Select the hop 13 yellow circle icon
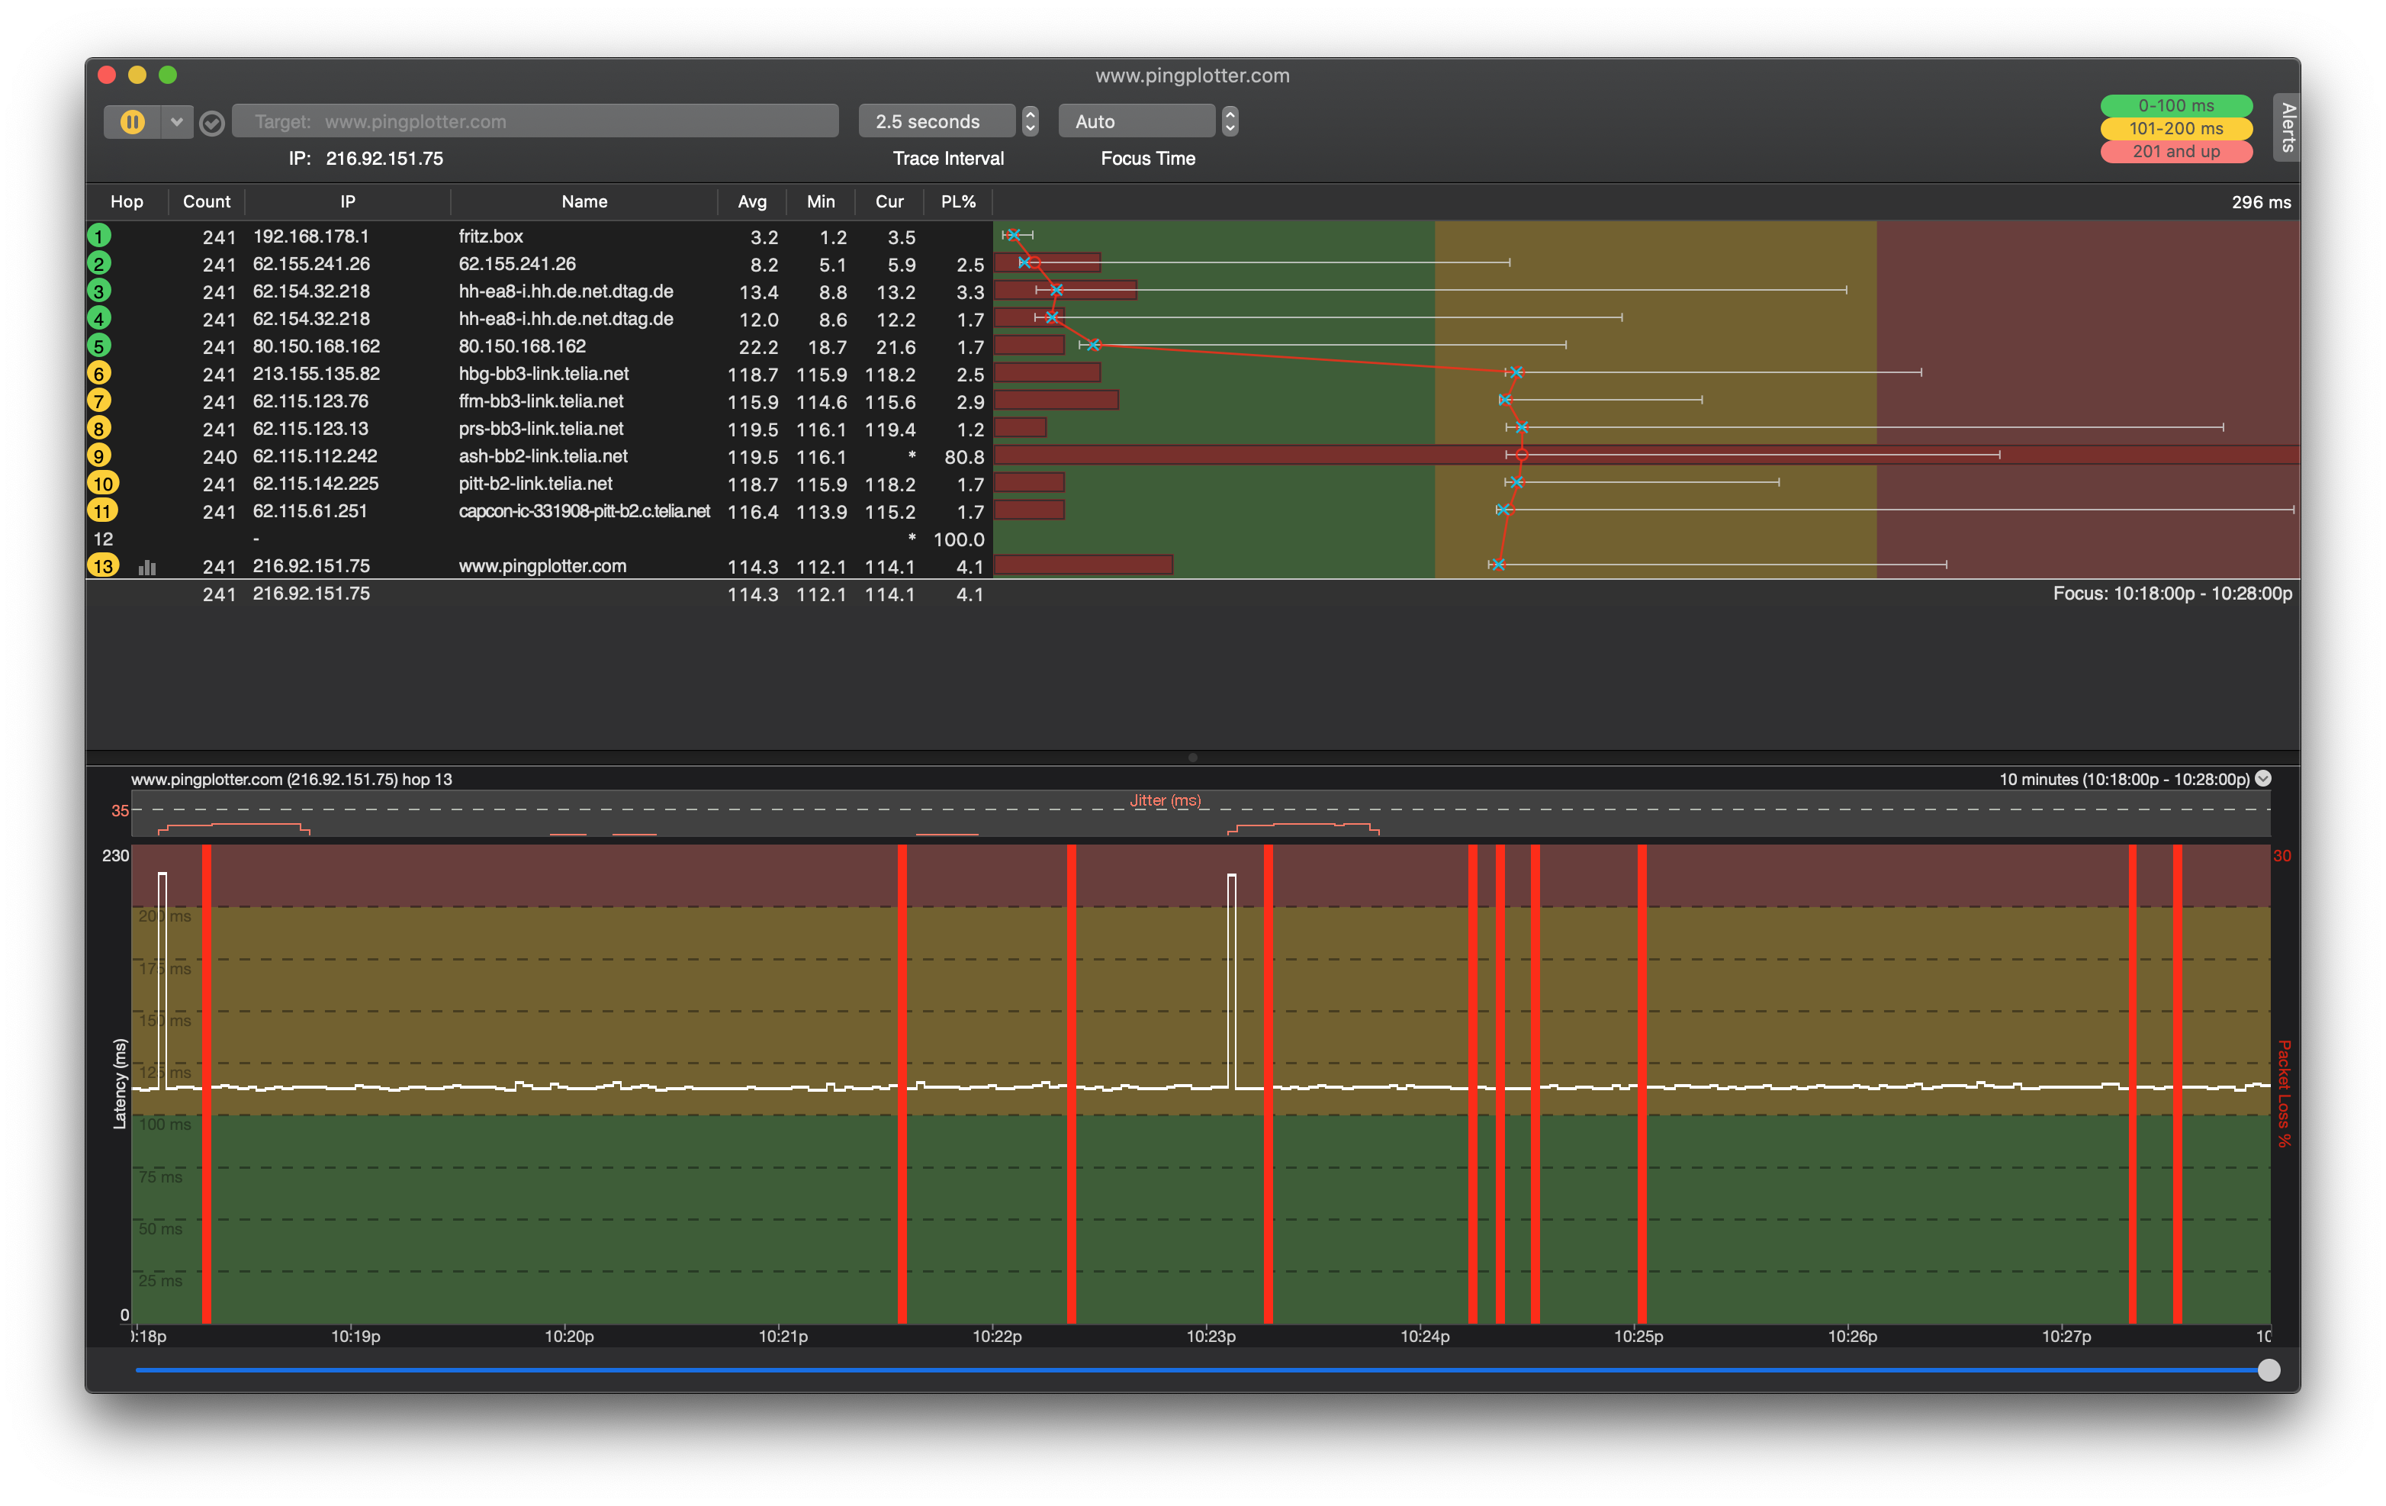 click(103, 566)
